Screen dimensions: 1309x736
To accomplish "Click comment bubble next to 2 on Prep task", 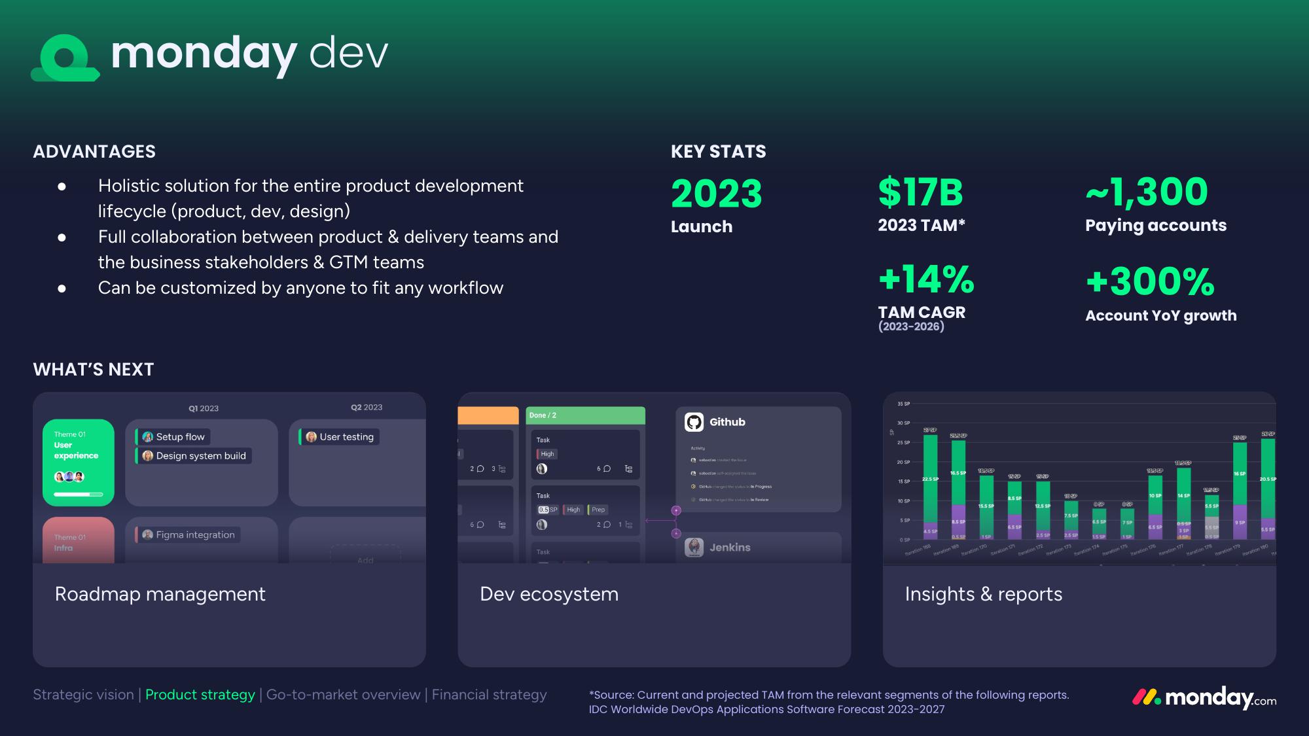I will coord(607,525).
